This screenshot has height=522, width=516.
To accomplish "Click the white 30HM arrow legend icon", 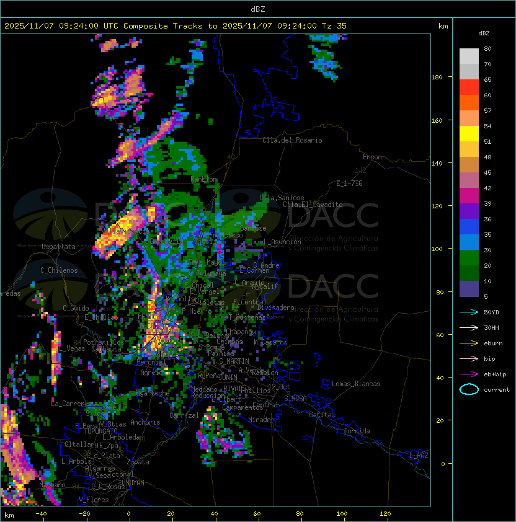I will [469, 328].
